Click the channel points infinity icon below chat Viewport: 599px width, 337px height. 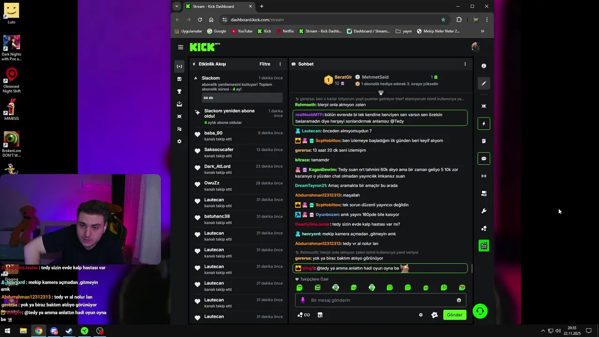(304, 315)
